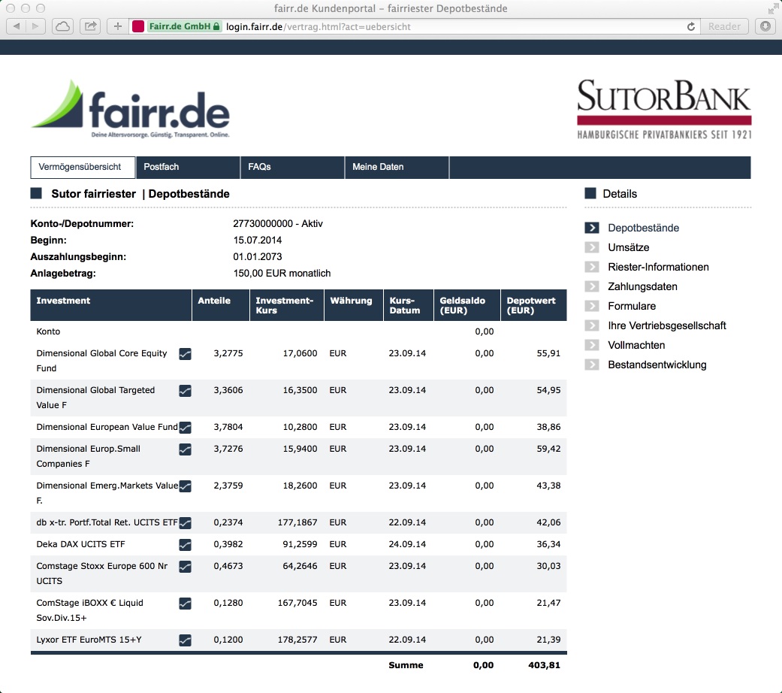Click the Deka DAX UCITS ETF name
This screenshot has height=693, width=782.
[81, 544]
